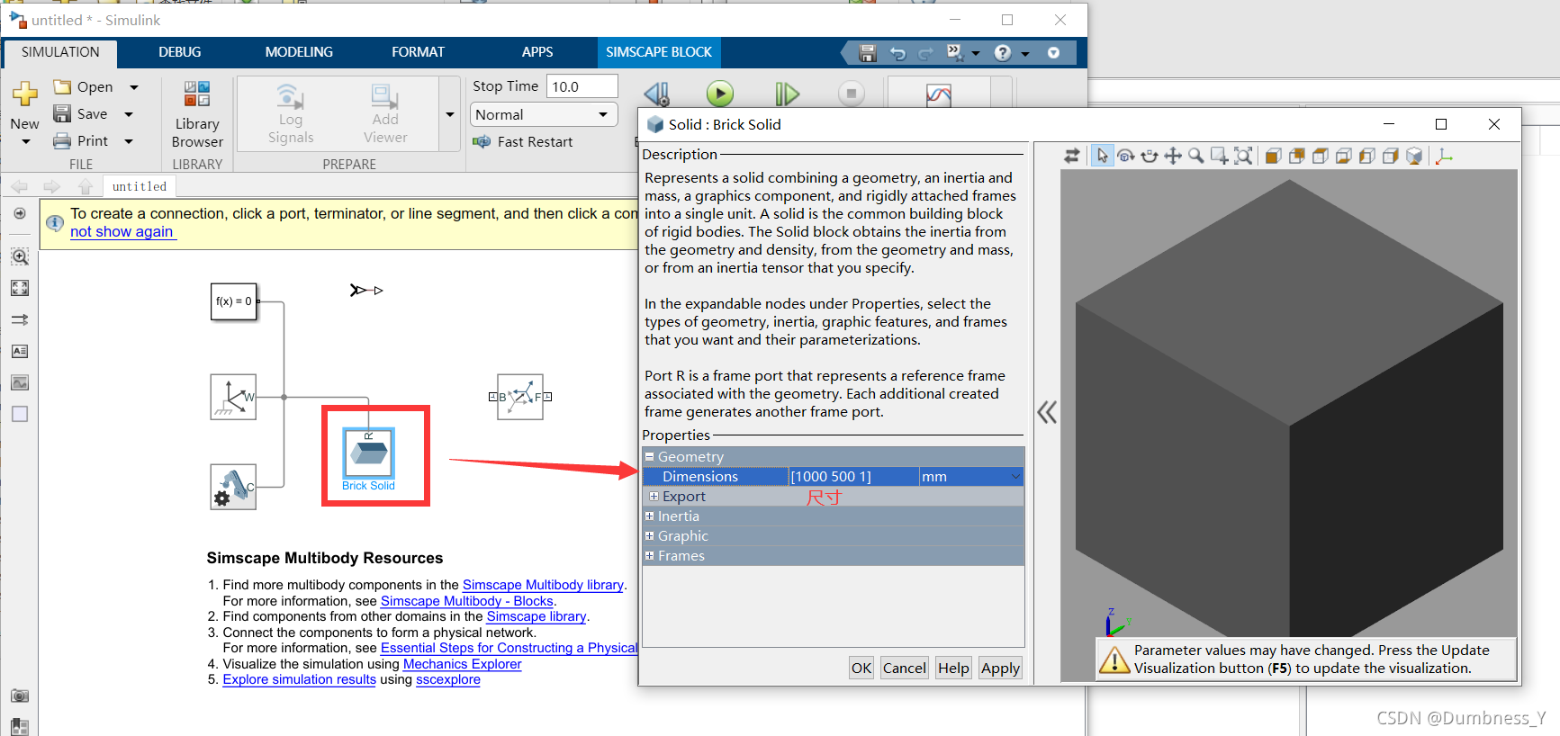Switch to the APPS tab
1560x736 pixels.
537,52
